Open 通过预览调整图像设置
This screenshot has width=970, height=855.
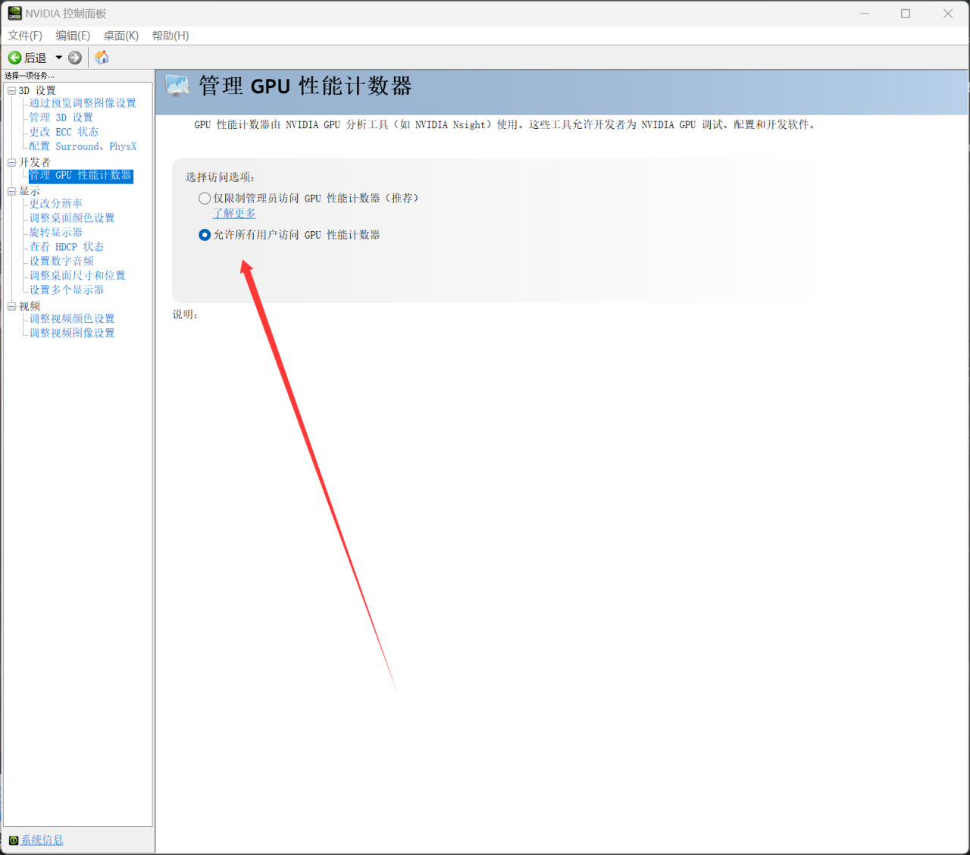[x=83, y=103]
